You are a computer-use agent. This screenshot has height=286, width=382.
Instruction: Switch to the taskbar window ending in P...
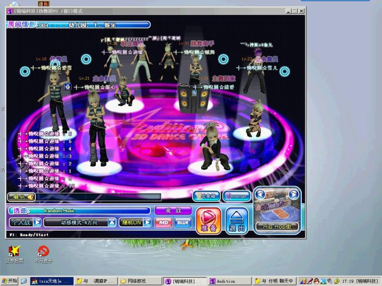point(96,281)
